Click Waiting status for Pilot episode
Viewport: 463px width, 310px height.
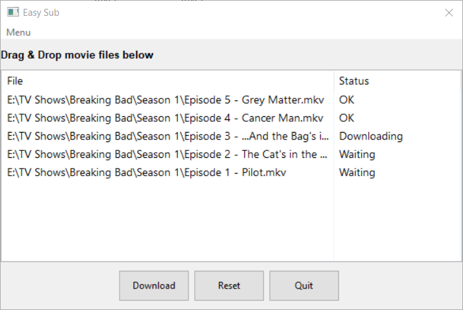[x=357, y=172]
